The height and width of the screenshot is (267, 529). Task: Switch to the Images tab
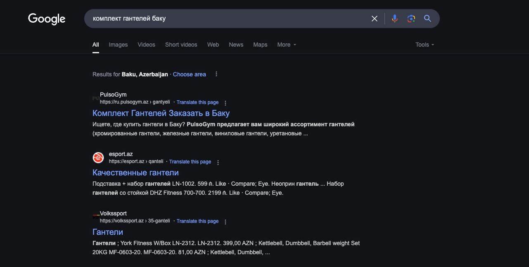pos(118,45)
